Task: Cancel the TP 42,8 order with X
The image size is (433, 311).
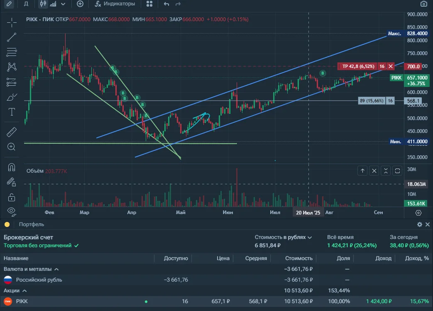Action: (x=391, y=66)
